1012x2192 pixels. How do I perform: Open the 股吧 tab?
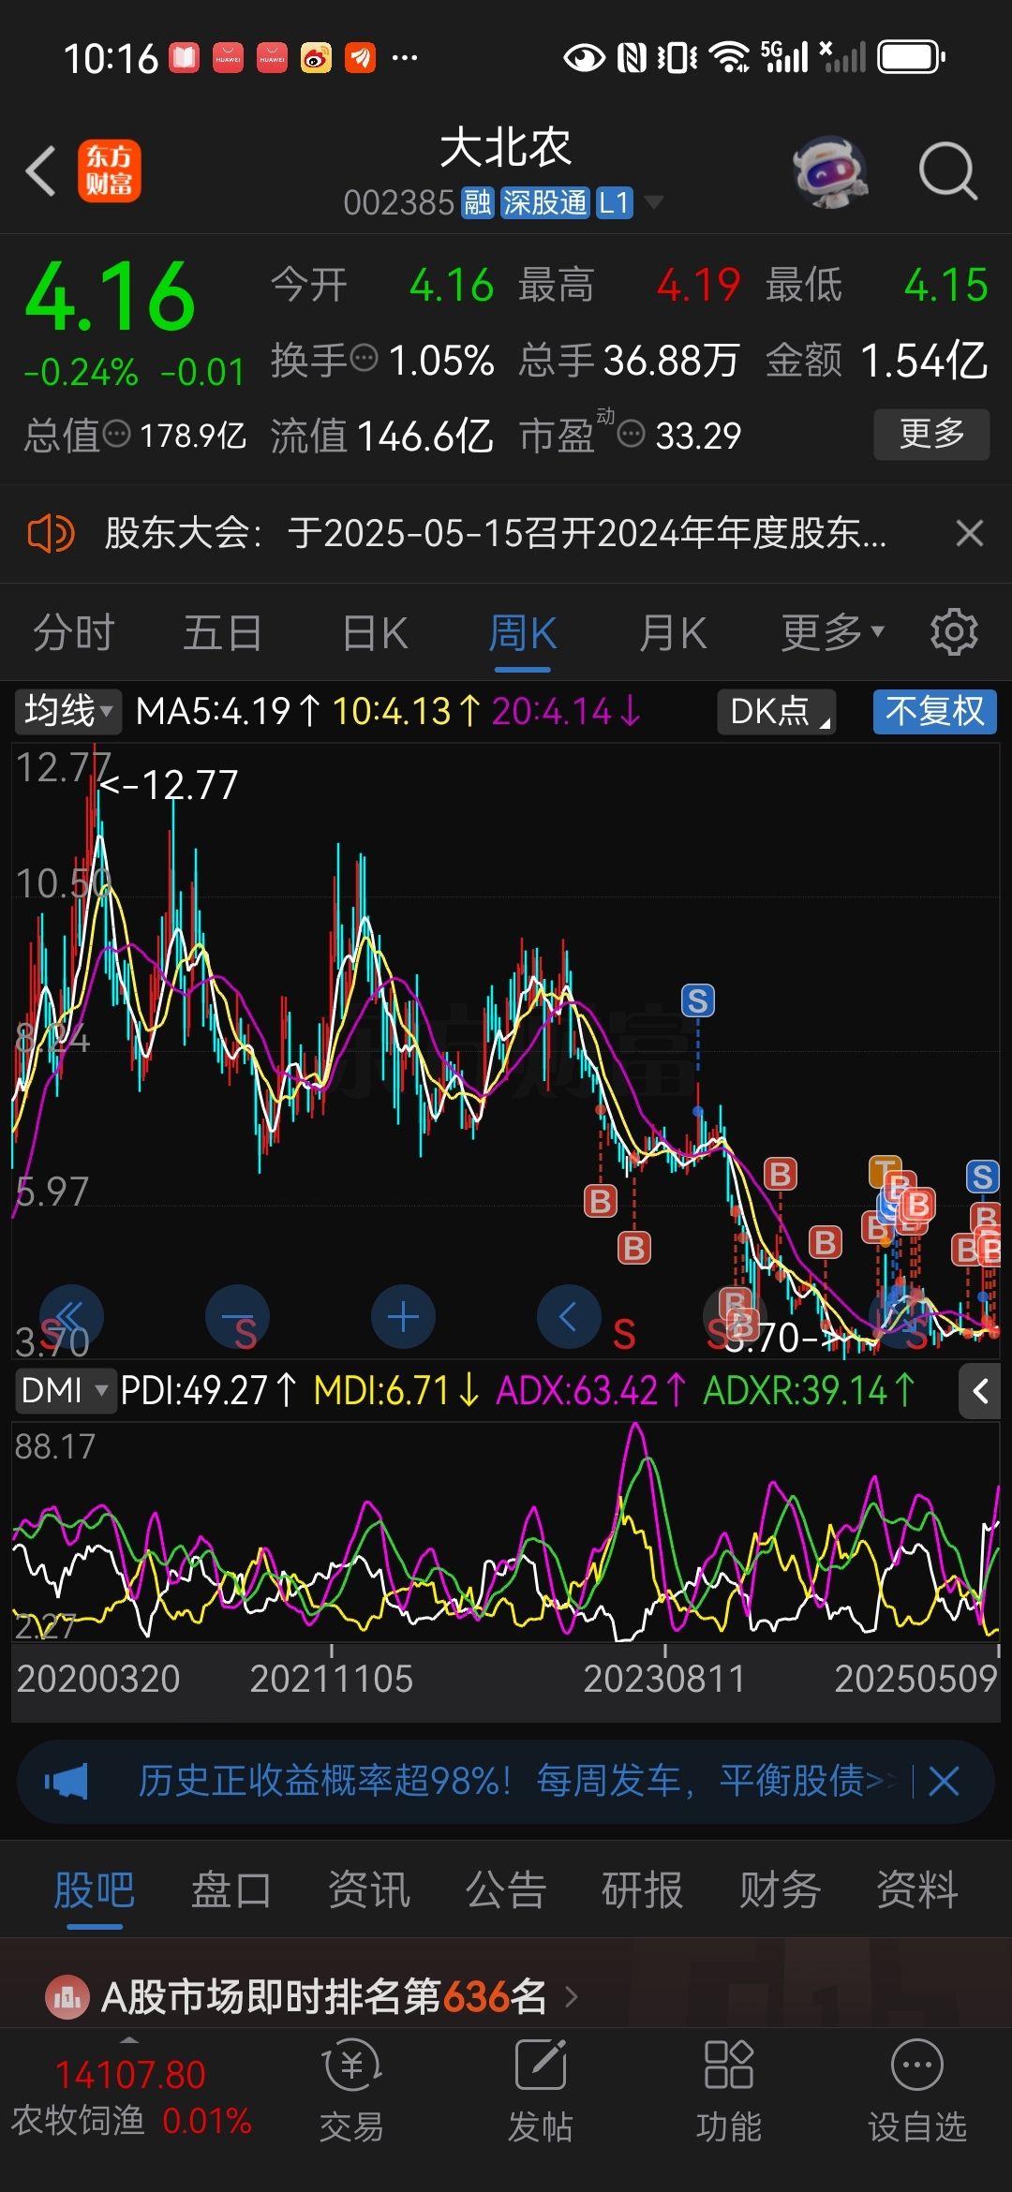(94, 1890)
